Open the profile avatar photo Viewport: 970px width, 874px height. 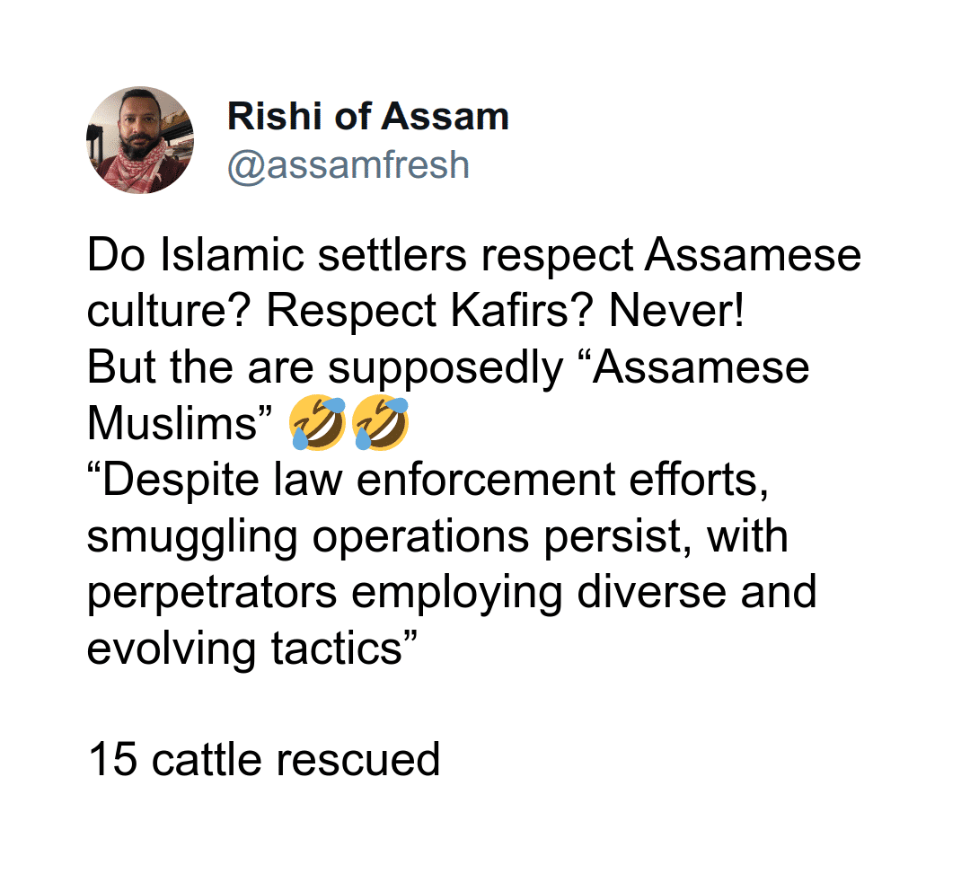[x=139, y=140]
